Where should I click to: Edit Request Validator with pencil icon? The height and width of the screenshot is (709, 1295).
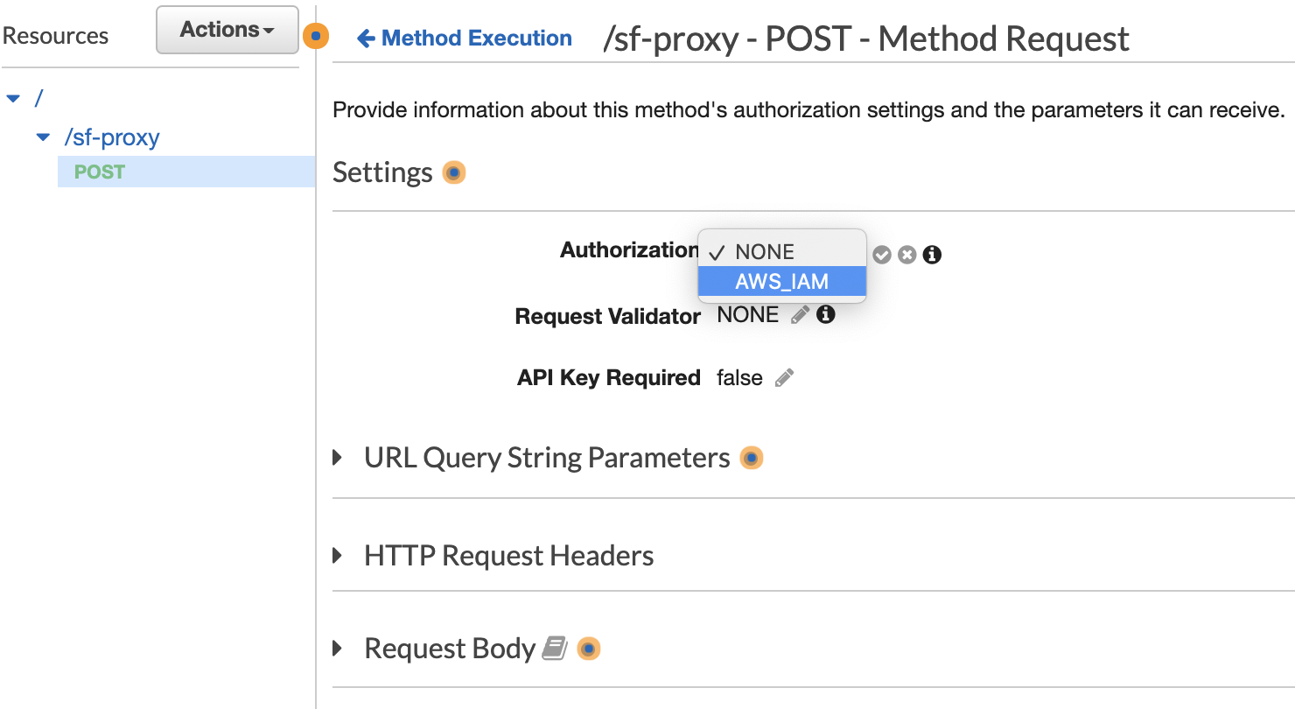click(800, 315)
